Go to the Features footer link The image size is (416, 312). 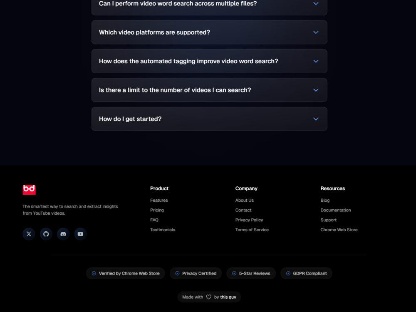159,201
